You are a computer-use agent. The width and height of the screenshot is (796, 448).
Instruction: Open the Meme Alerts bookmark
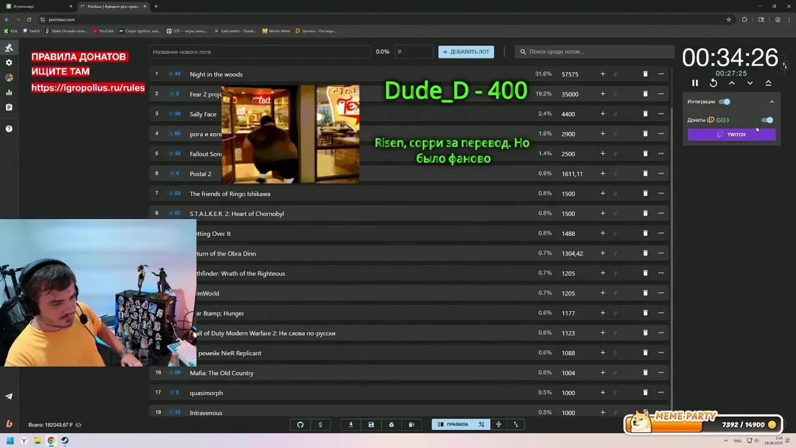(x=276, y=30)
